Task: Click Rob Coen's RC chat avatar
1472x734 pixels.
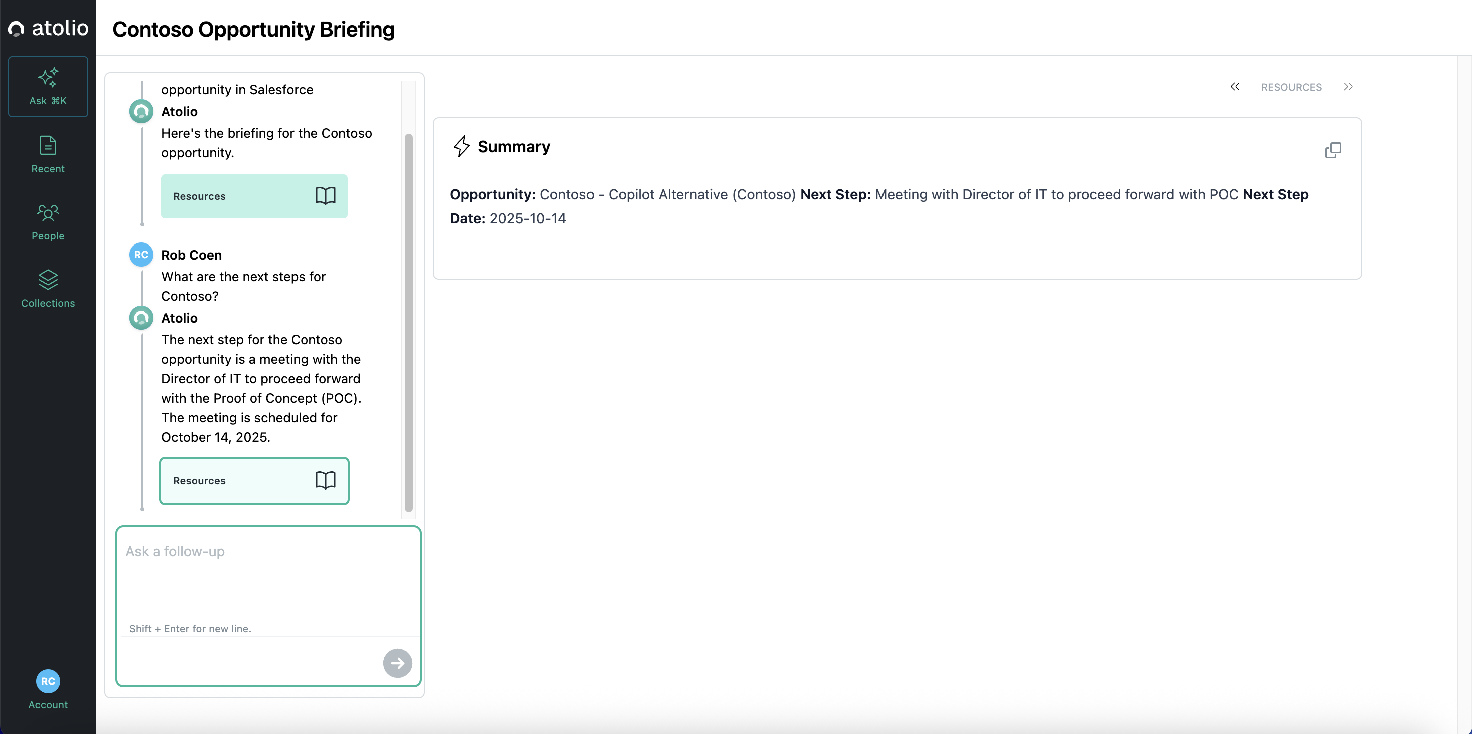Action: pyautogui.click(x=141, y=255)
